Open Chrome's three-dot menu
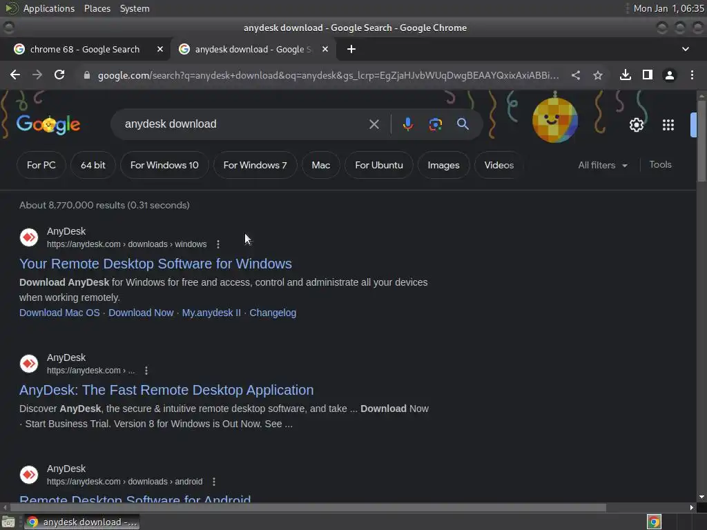Viewport: 707px width, 530px height. (x=692, y=75)
